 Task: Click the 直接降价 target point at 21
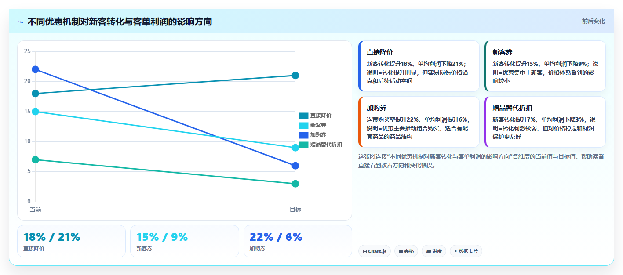[295, 76]
